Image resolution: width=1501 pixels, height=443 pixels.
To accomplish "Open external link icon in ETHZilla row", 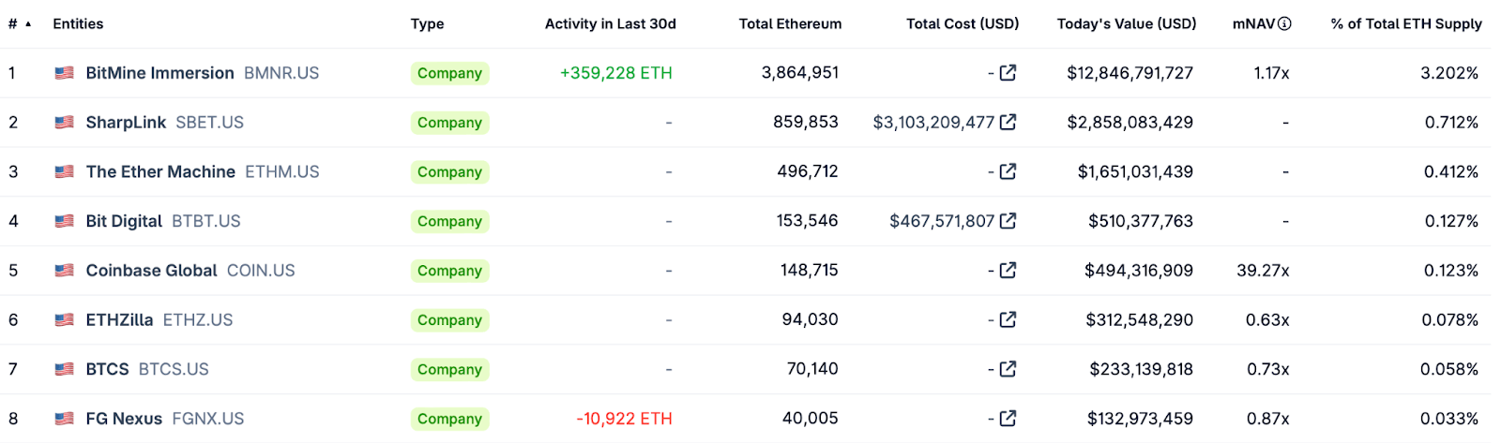I will [x=1008, y=319].
